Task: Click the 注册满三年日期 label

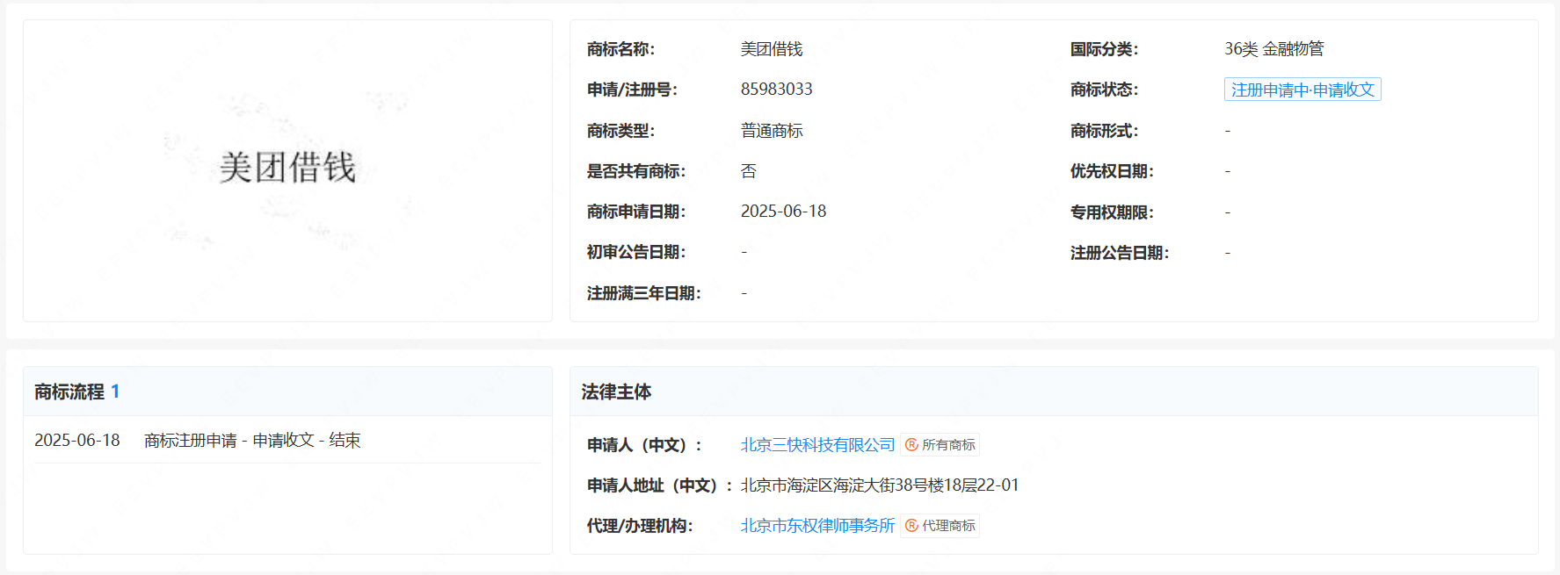Action: pyautogui.click(x=644, y=293)
